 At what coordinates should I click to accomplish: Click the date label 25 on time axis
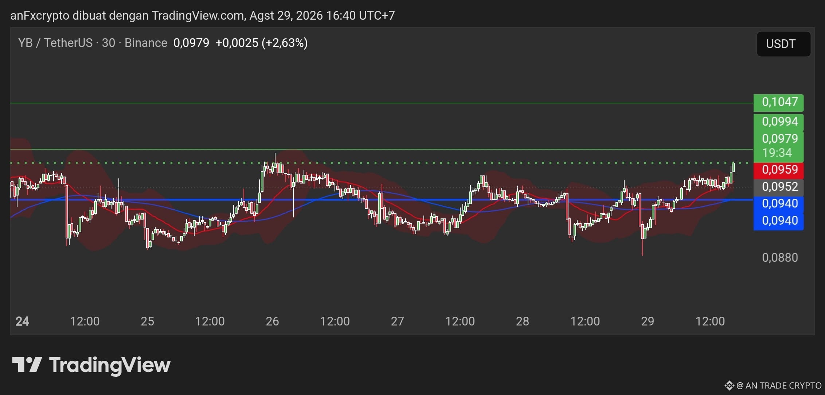tap(147, 321)
